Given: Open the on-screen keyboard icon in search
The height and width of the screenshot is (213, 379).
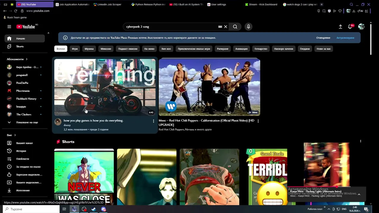Looking at the screenshot, I should [x=220, y=27].
